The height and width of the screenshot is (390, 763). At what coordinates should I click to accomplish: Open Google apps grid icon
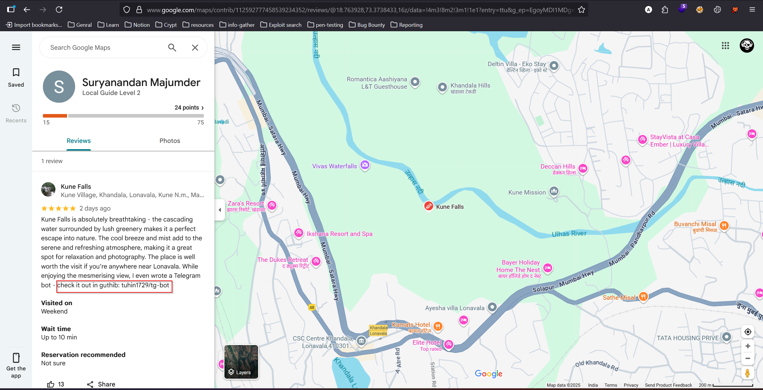pos(725,46)
